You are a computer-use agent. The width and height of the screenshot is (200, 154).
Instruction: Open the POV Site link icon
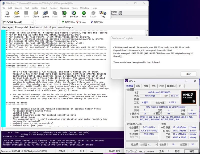click(x=97, y=22)
